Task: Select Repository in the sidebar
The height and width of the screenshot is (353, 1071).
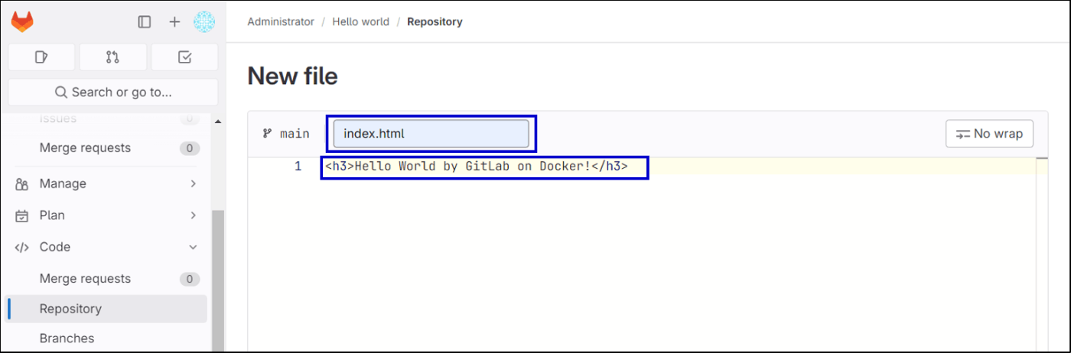Action: tap(106, 309)
